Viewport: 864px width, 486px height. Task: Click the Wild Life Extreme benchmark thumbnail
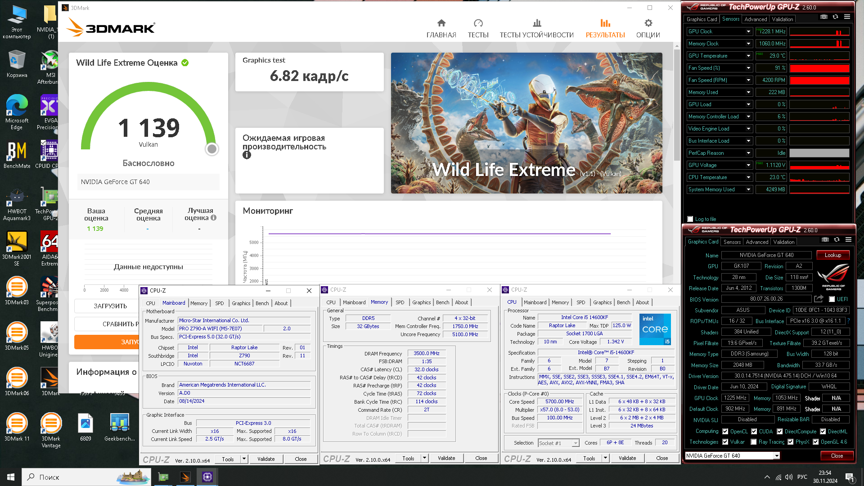(x=526, y=123)
